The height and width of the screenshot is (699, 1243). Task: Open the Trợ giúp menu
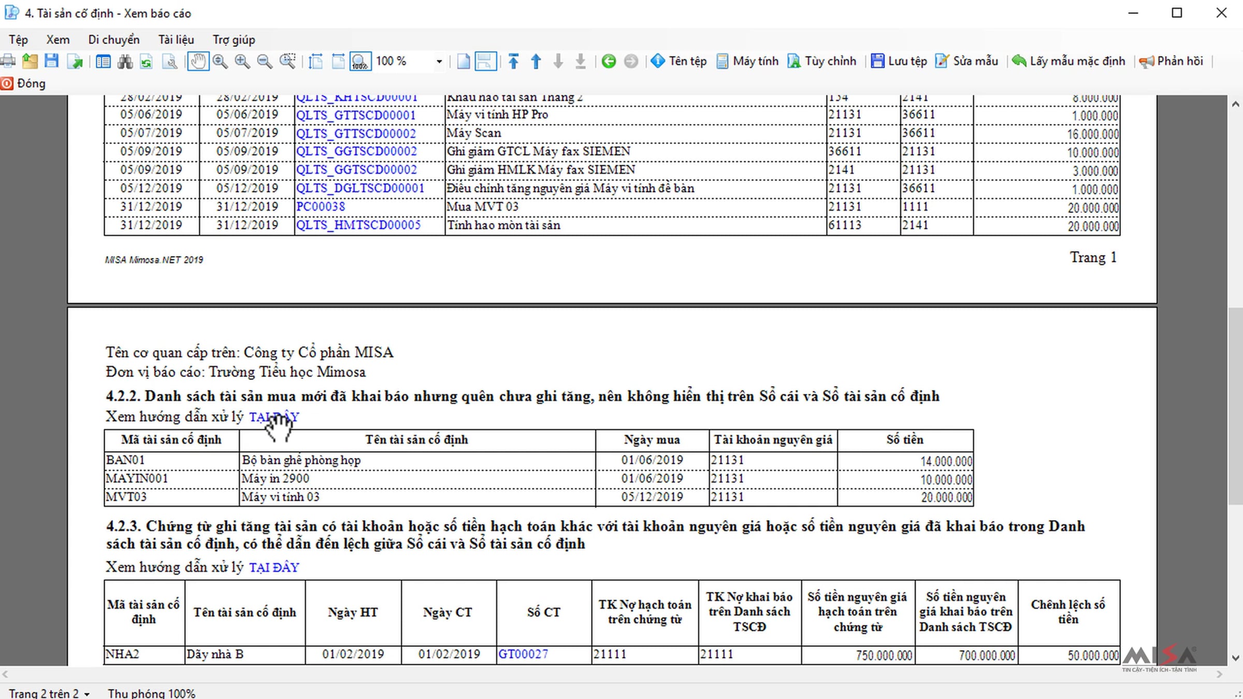(234, 40)
